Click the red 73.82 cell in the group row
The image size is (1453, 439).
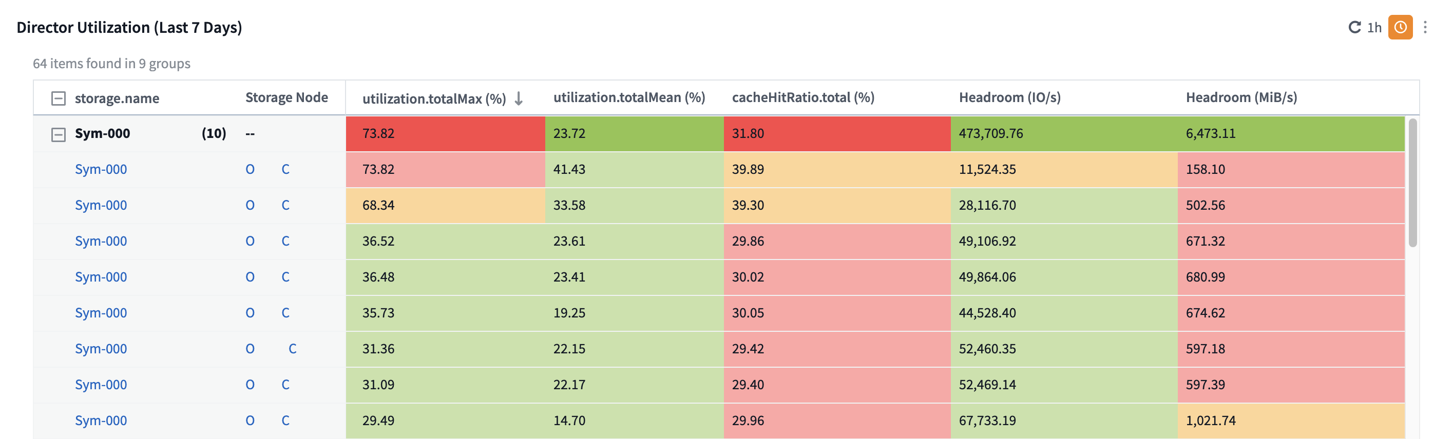tap(445, 133)
